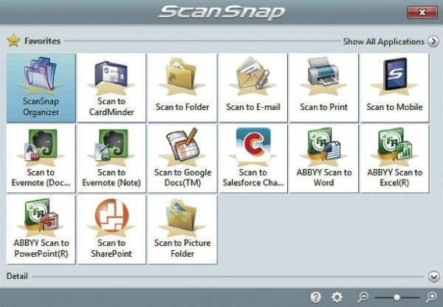Click the Favorites label
The width and height of the screenshot is (443, 307).
(x=42, y=41)
